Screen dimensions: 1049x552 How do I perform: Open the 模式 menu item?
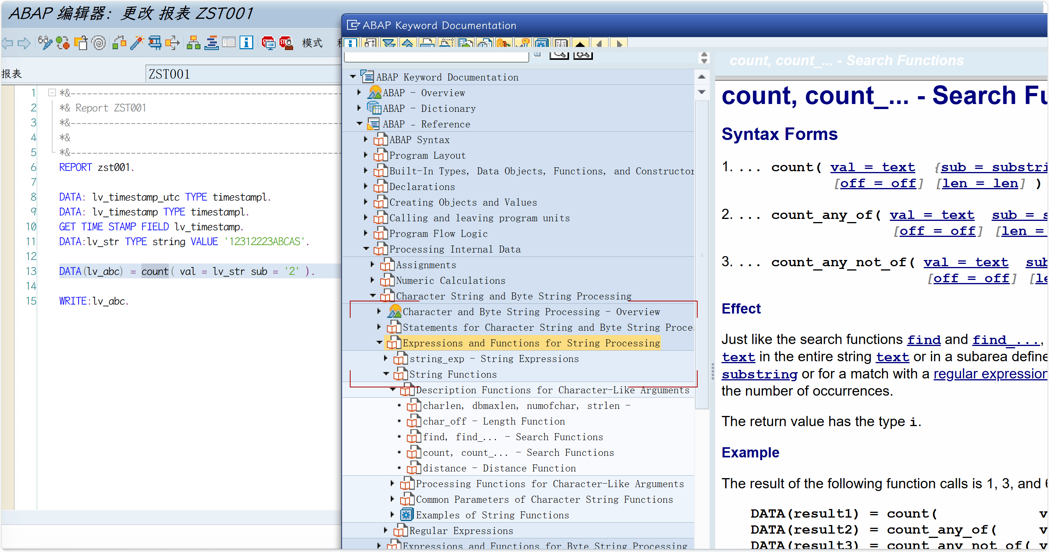312,42
